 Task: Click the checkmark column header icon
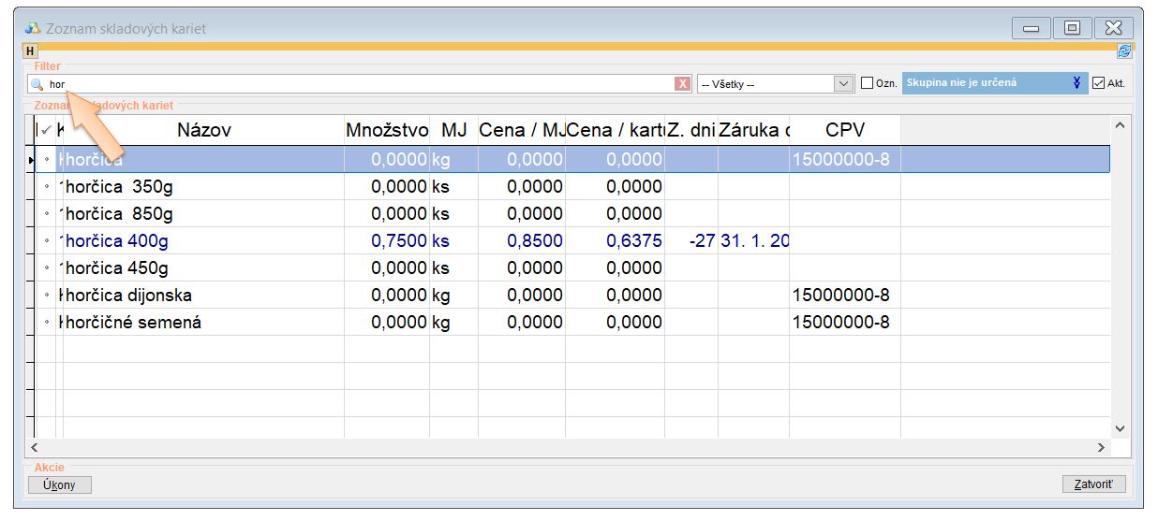tap(47, 130)
